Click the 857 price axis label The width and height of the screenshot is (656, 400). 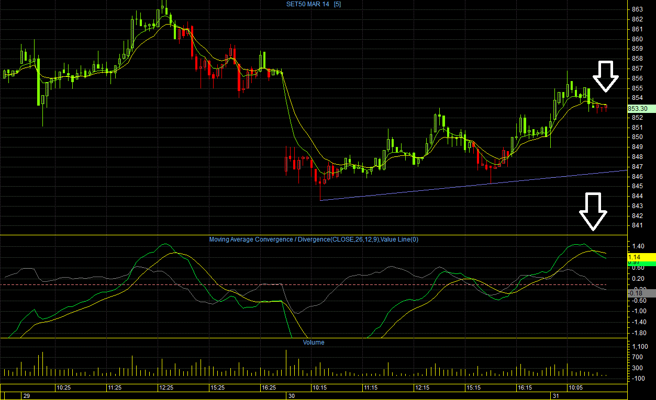[x=638, y=68]
